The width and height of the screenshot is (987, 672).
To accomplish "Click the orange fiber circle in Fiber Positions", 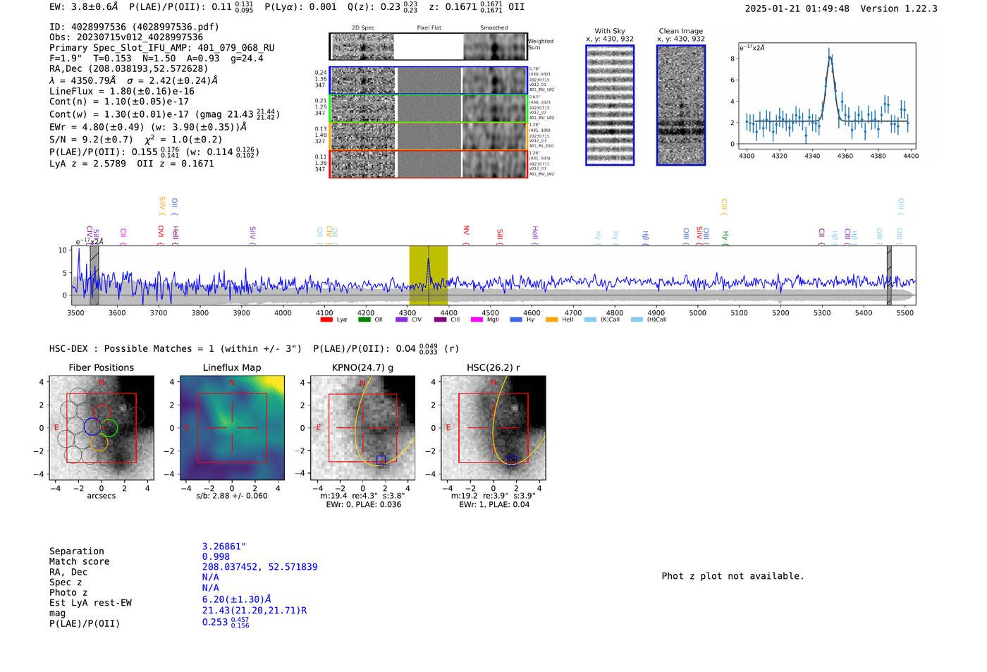I will 99,442.
